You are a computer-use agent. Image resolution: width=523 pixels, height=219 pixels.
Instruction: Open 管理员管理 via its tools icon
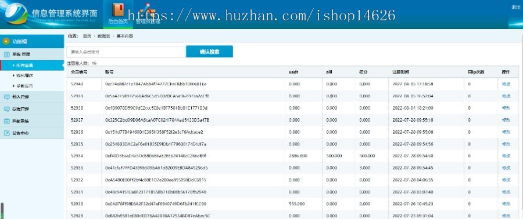(148, 10)
